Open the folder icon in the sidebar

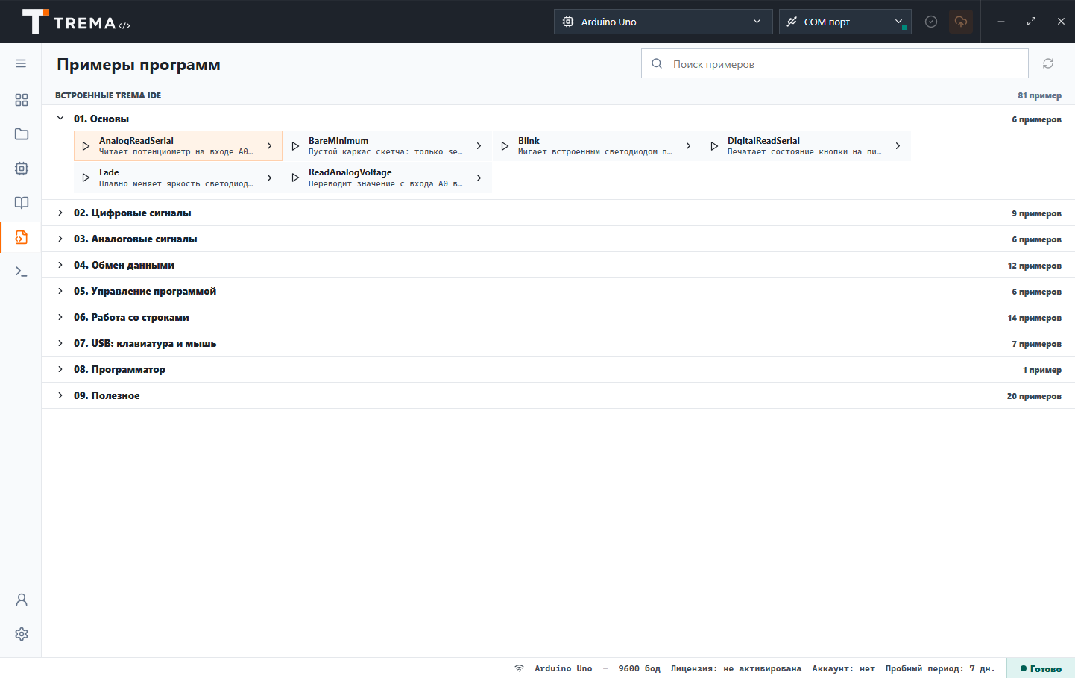(x=22, y=134)
